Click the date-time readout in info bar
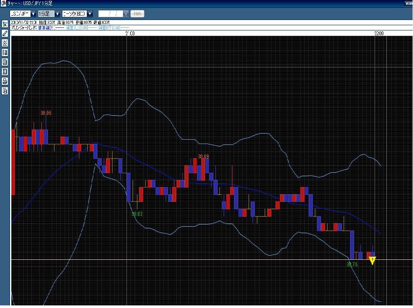This screenshot has width=413, height=308. pos(24,23)
